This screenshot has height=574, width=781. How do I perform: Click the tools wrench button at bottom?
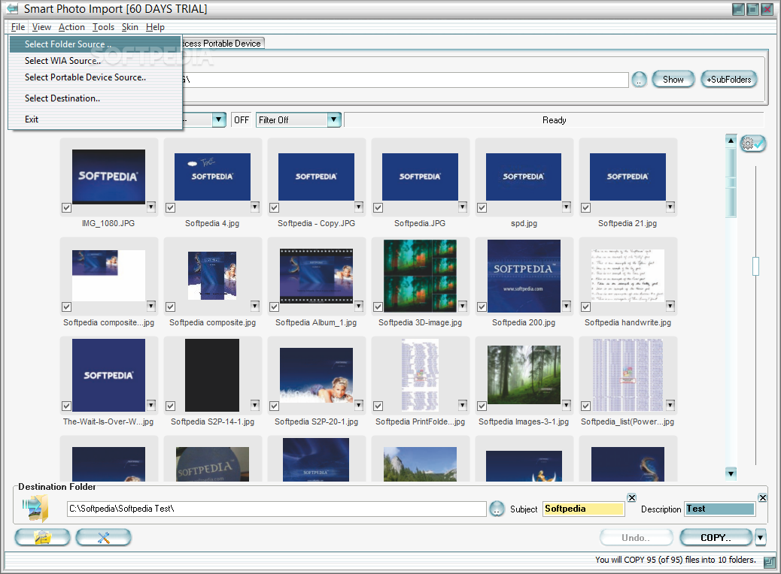click(x=104, y=537)
